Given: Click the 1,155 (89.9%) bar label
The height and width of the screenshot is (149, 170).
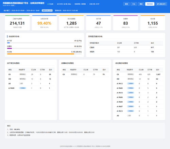Looking at the screenshot, I should (76, 52).
